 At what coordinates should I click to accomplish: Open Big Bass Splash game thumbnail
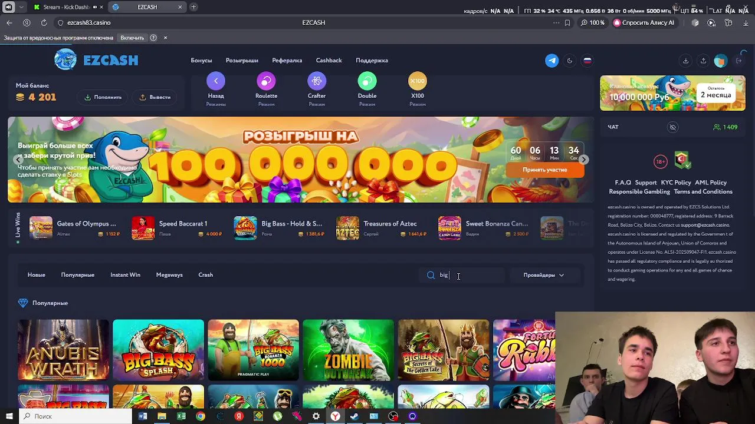(158, 350)
